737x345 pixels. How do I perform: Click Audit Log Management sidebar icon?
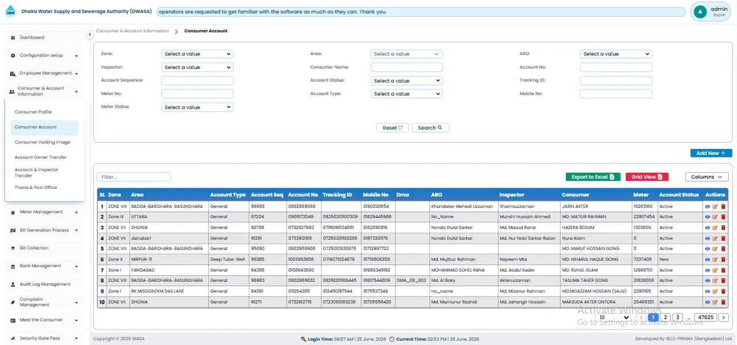[13, 285]
